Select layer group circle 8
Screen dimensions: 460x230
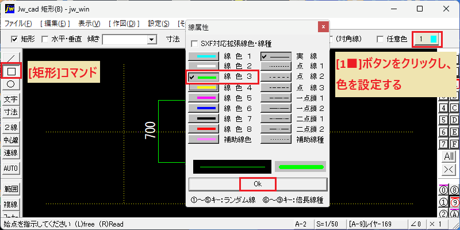[x=454, y=190]
